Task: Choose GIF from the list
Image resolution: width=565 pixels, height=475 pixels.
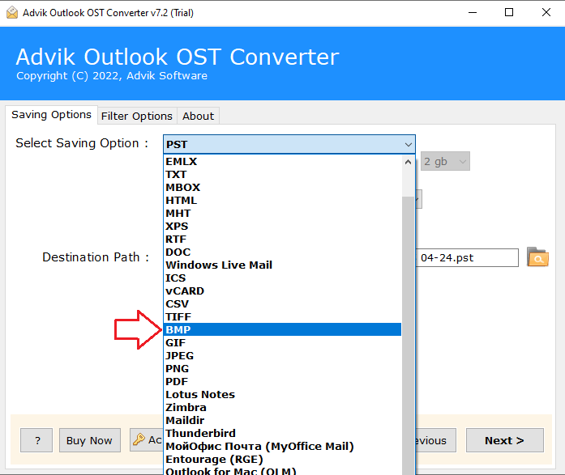Action: pos(282,342)
